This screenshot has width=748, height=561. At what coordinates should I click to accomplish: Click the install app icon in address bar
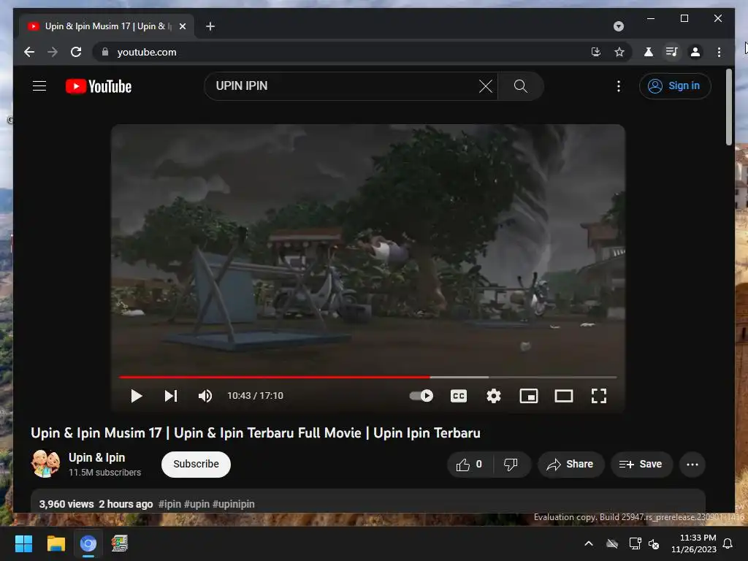(596, 52)
